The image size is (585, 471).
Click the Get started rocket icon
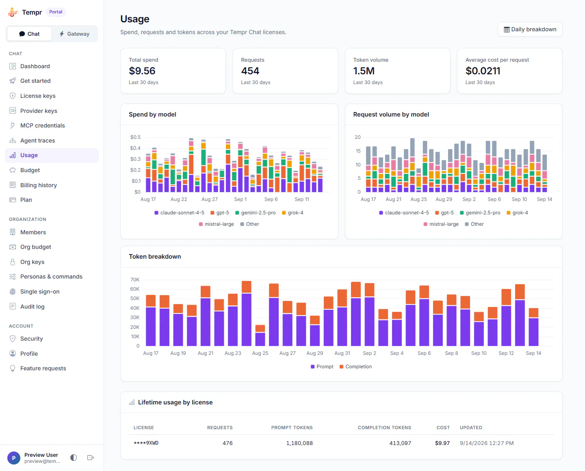coord(13,81)
